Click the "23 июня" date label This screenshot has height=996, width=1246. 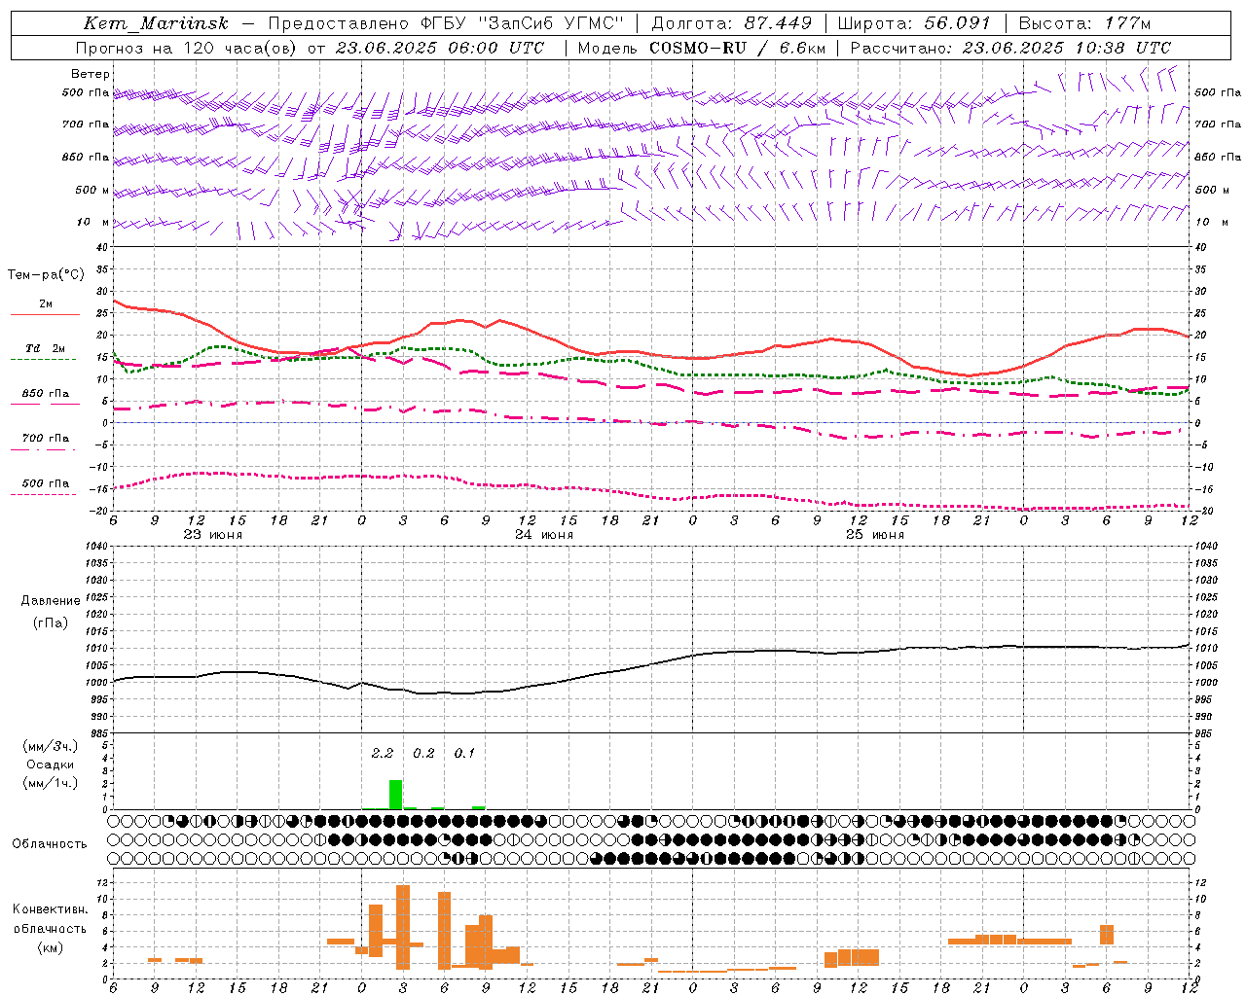click(x=213, y=535)
